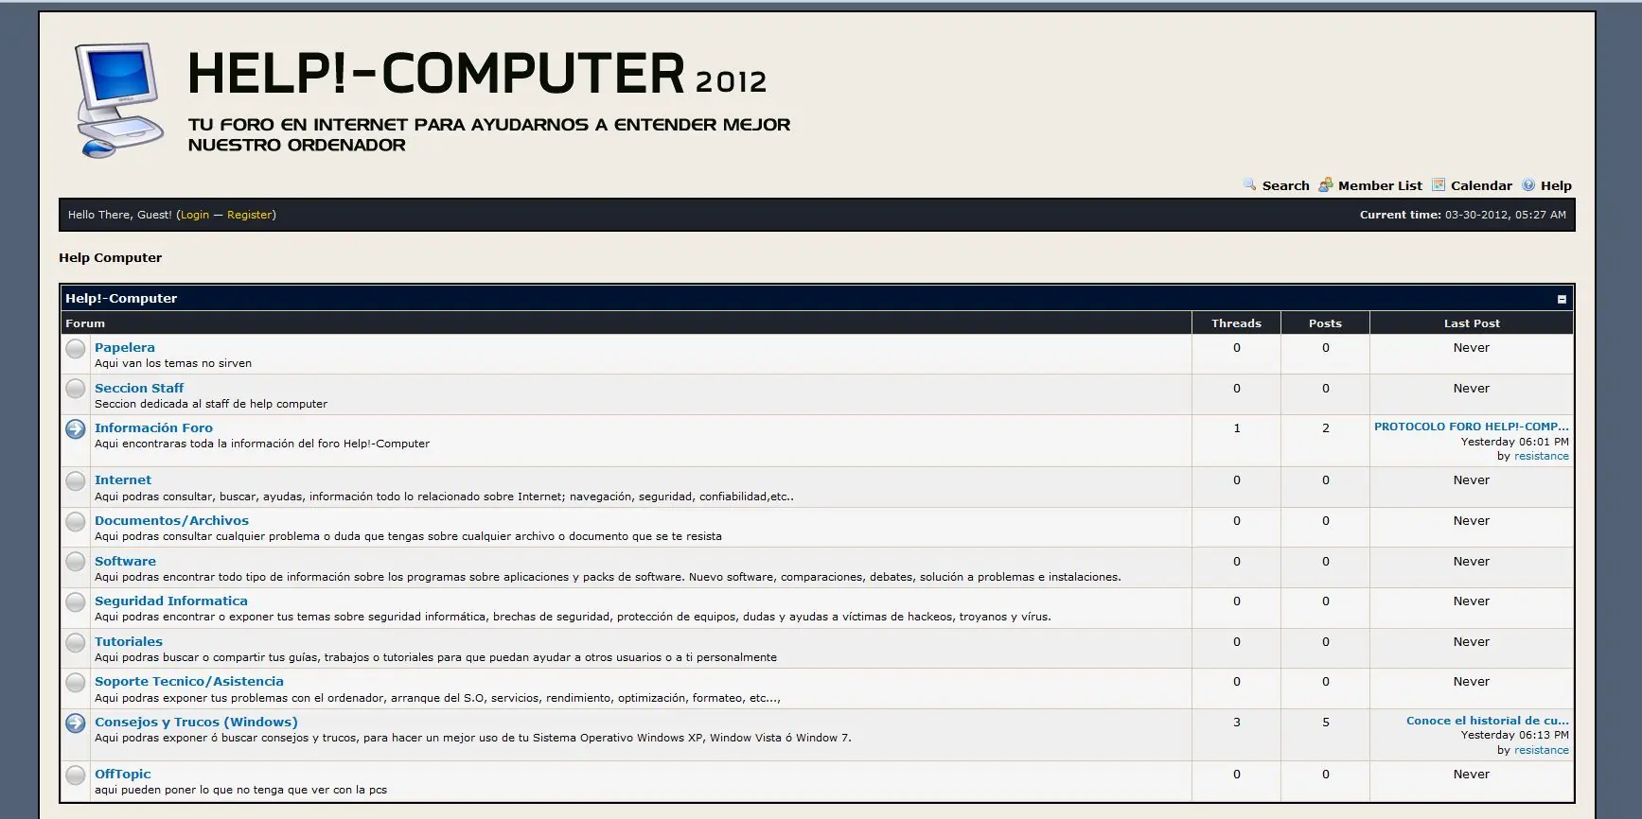Viewport: 1642px width, 819px height.
Task: Click the Login link
Action: [195, 215]
